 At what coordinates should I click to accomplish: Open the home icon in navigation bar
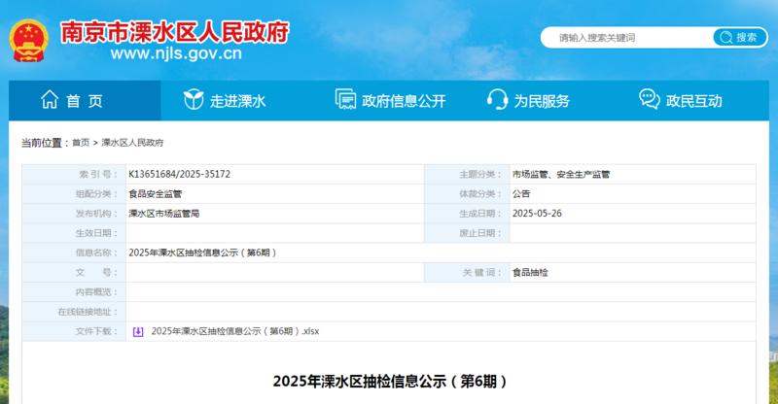point(50,100)
